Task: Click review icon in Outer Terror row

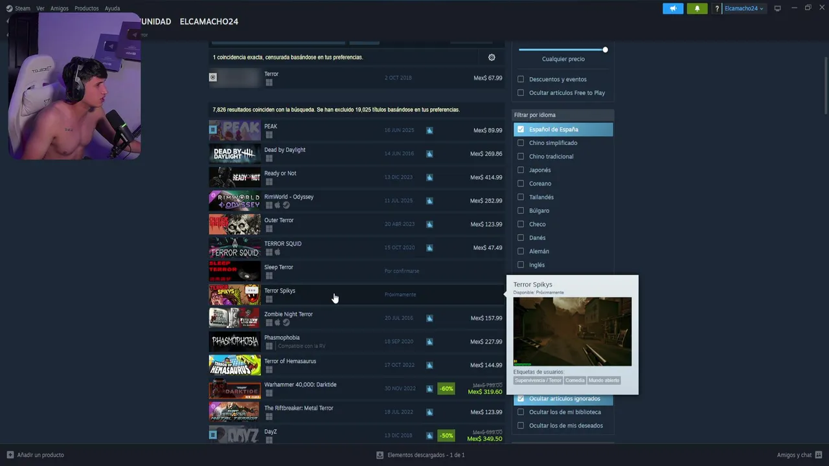Action: [x=429, y=224]
